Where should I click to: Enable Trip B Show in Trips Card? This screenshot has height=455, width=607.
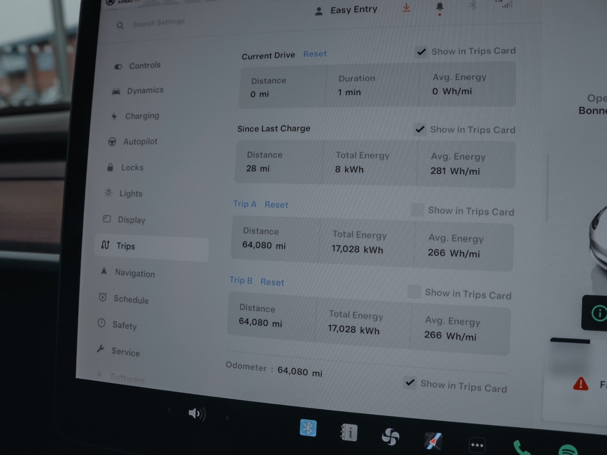[414, 291]
